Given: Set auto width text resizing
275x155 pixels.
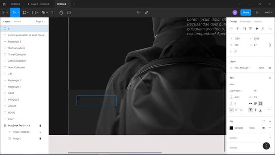Looking at the screenshot, I should [251, 103].
